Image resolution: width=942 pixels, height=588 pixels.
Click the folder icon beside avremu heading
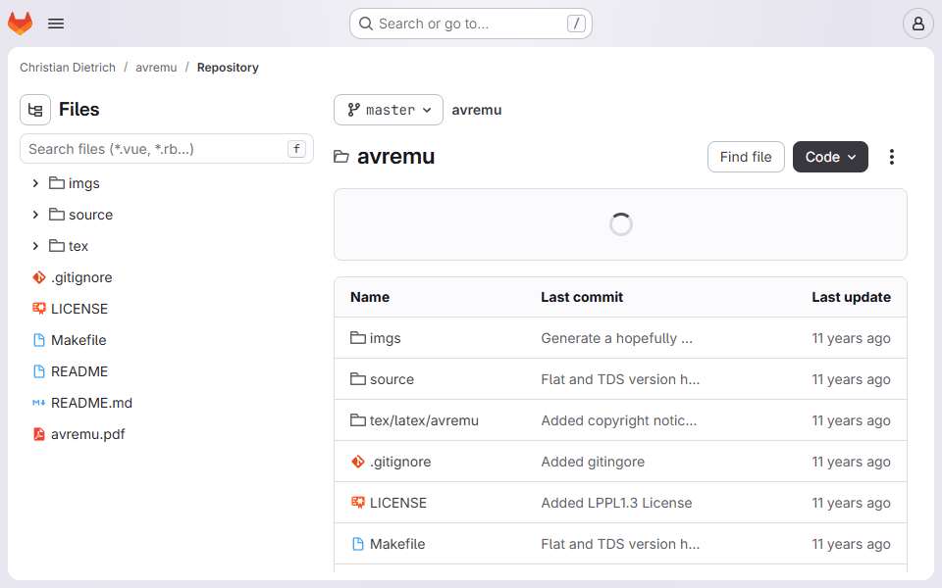[341, 157]
